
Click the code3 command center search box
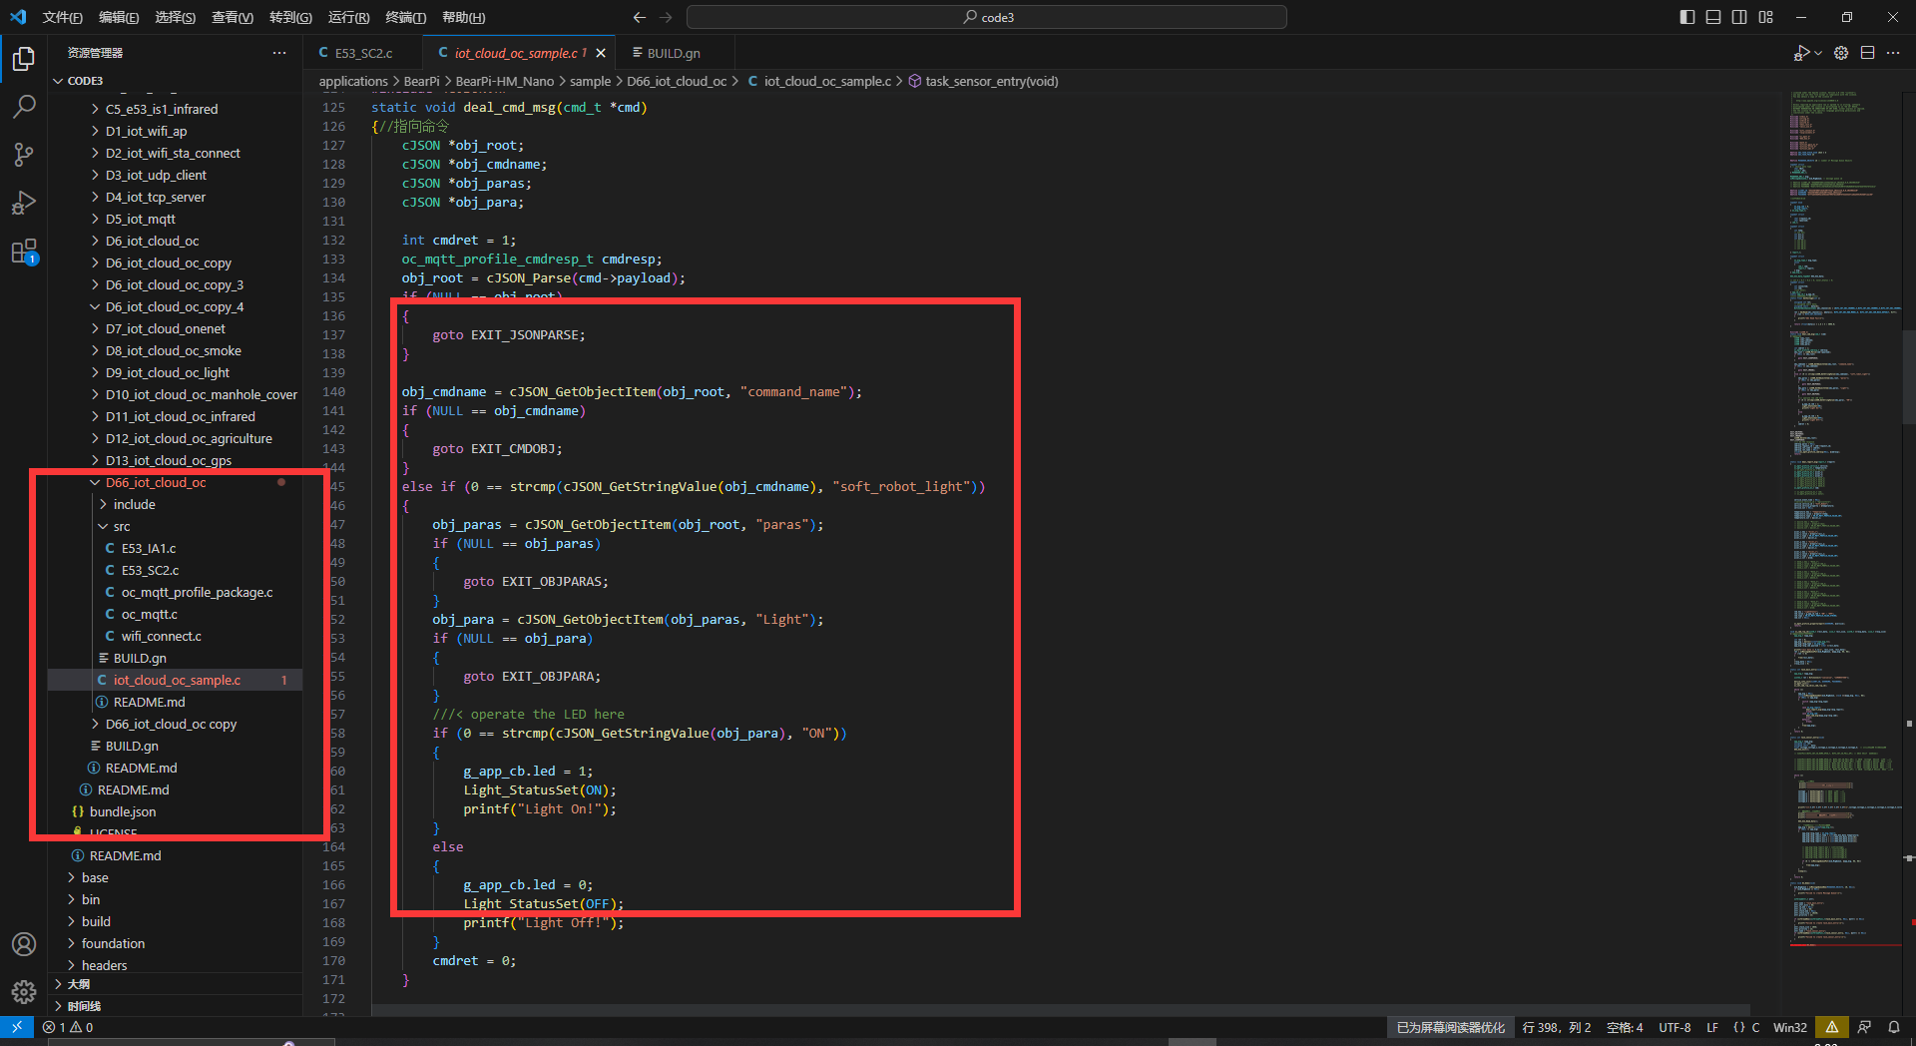(986, 17)
